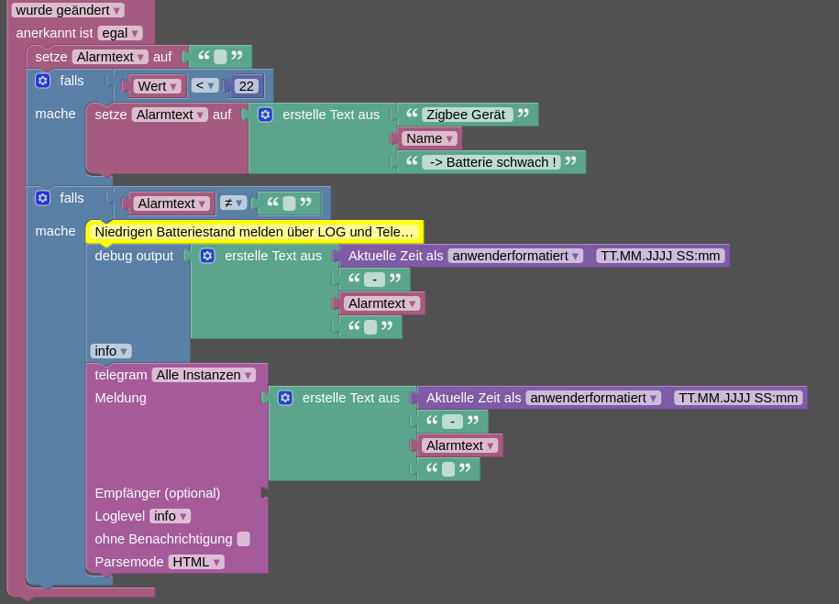Edit date format field in debug output

[x=660, y=256]
